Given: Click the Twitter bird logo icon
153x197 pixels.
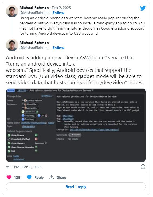Looking at the screenshot, I should coord(143,8).
